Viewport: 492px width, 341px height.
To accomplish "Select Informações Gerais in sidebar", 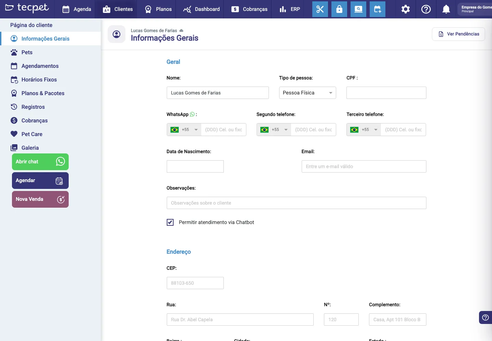I will [51, 39].
